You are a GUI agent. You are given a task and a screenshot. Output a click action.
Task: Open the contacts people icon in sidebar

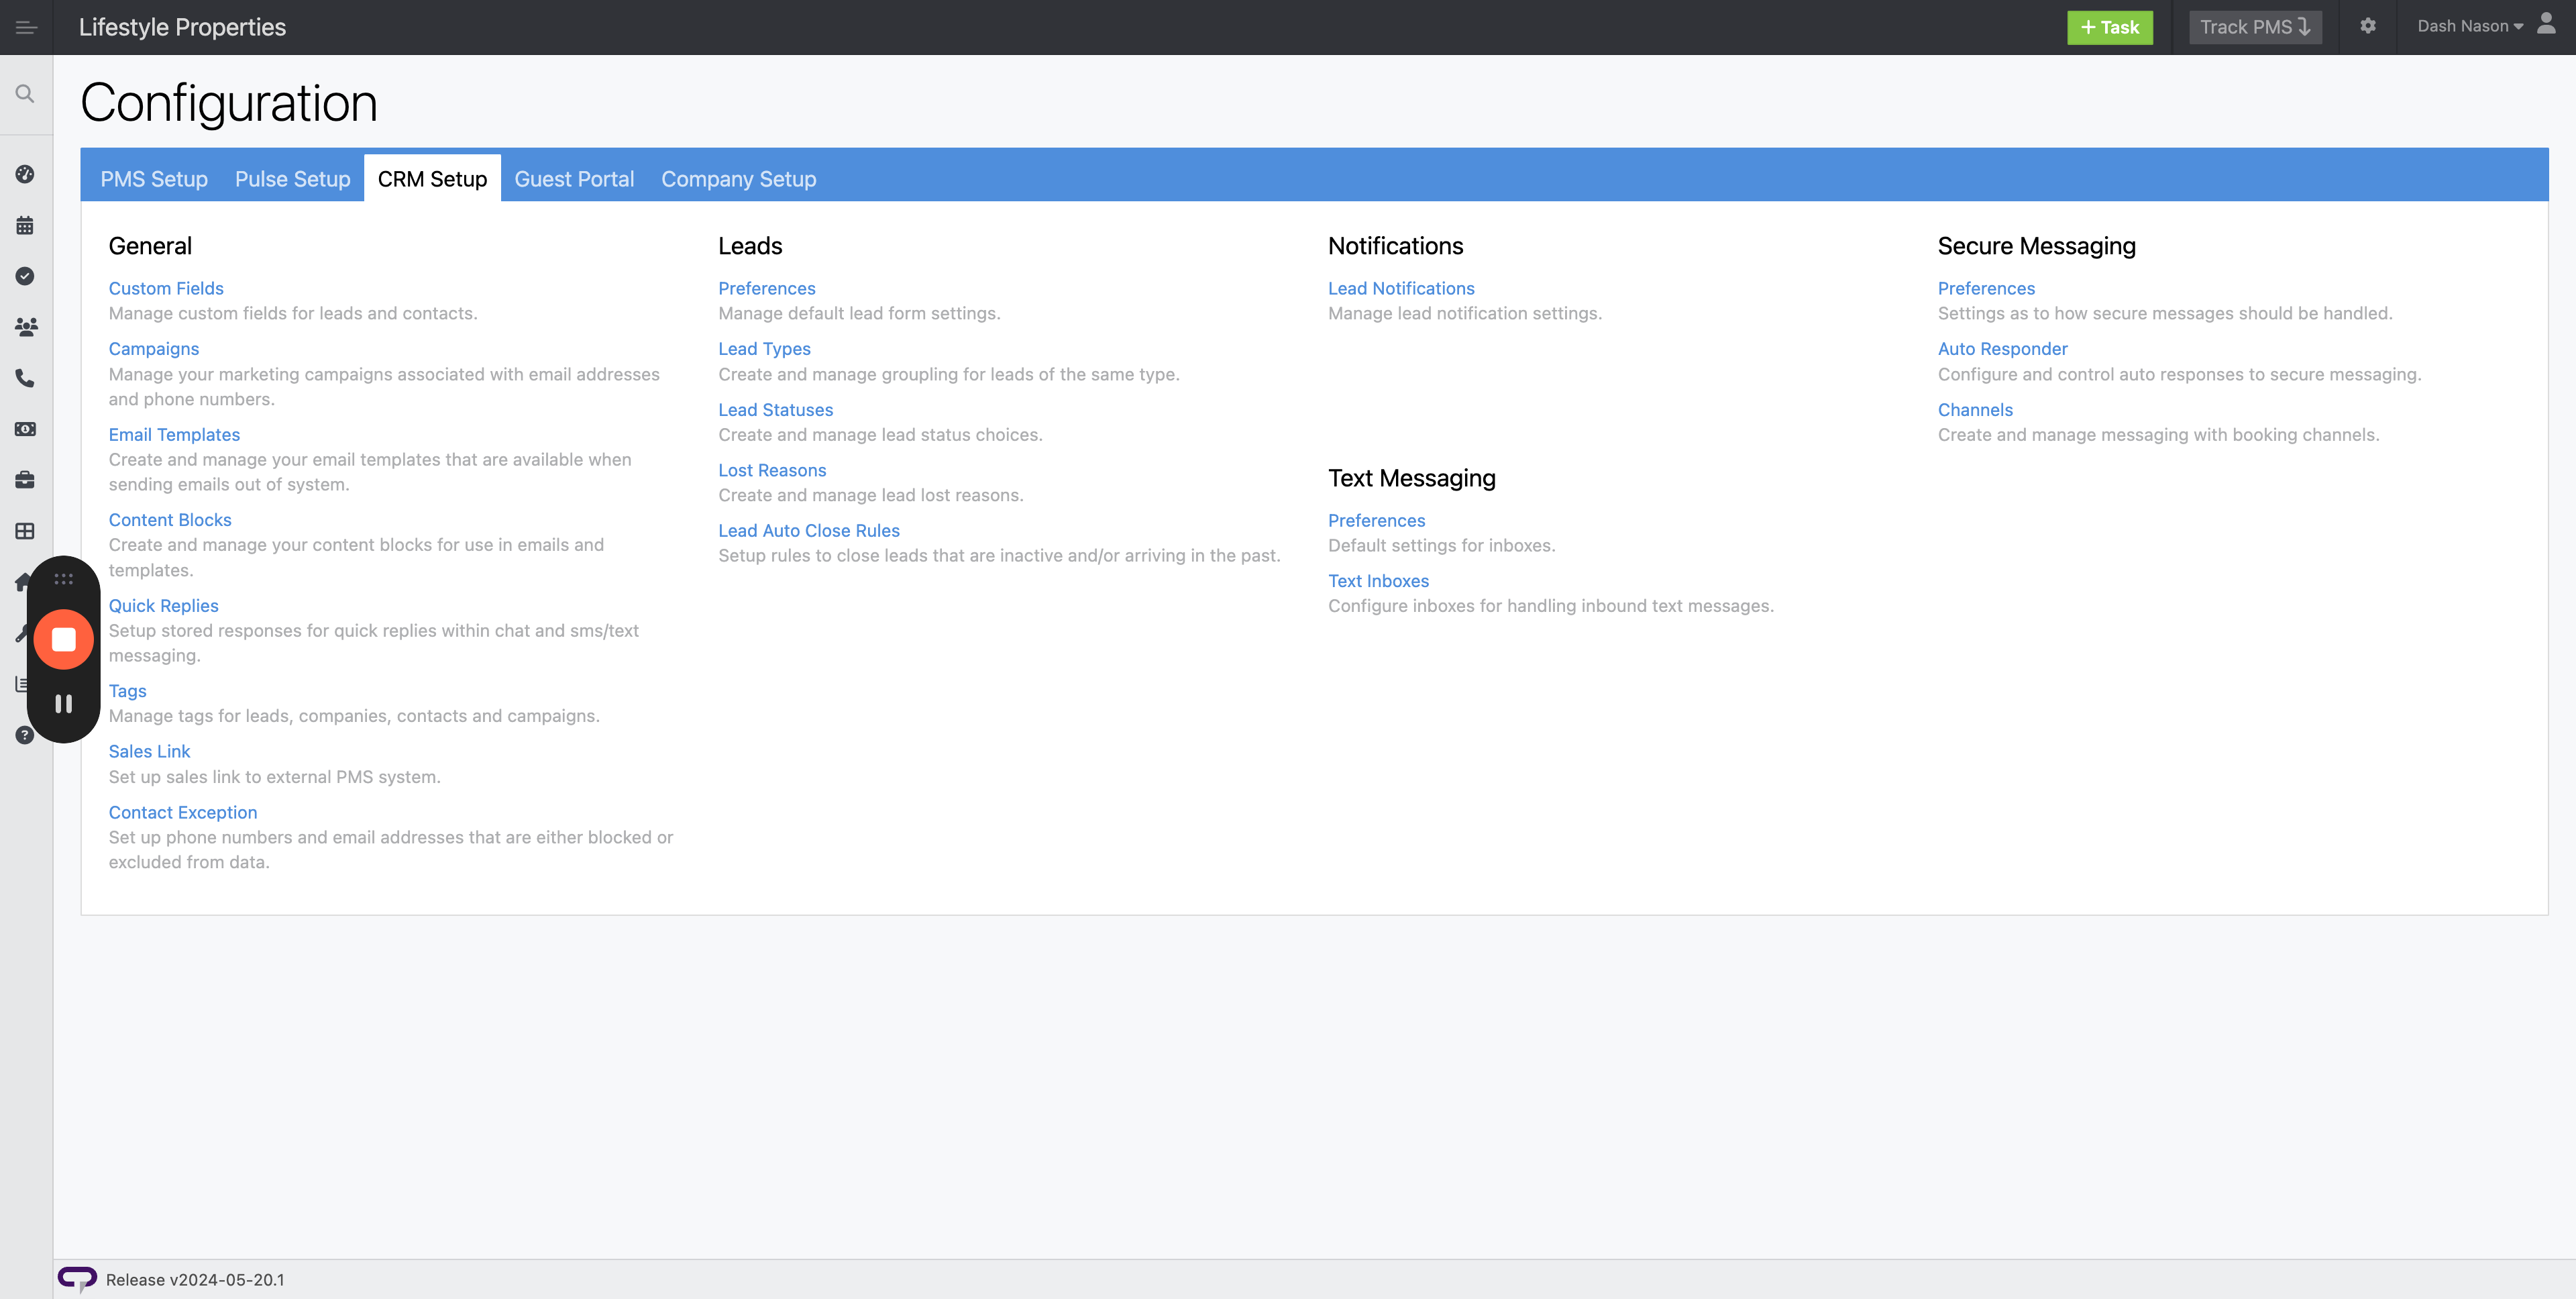26,327
